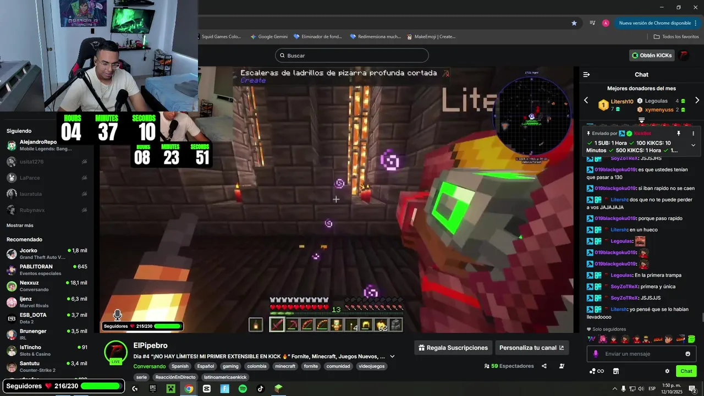Open pinned message three-dot options
The height and width of the screenshot is (396, 704).
[x=693, y=133]
